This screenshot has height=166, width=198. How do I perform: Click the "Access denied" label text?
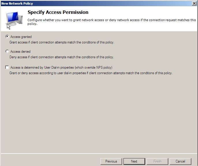point(20,52)
